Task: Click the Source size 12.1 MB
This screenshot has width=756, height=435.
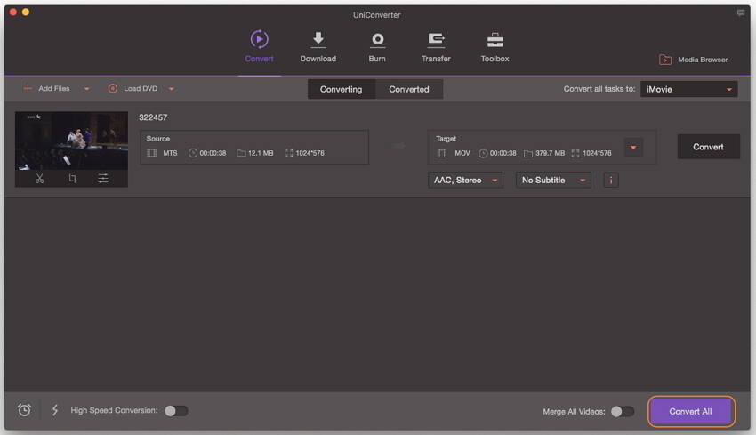Action: [261, 153]
